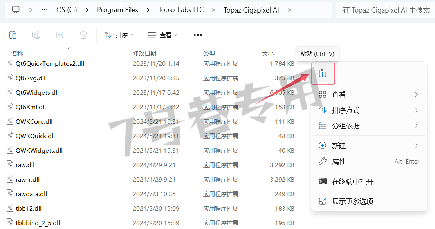Choose 显示更多选项 in the context menu
The height and width of the screenshot is (229, 435).
pyautogui.click(x=369, y=201)
